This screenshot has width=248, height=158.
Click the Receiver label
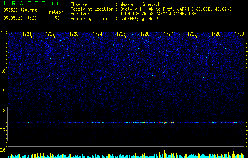80,14
